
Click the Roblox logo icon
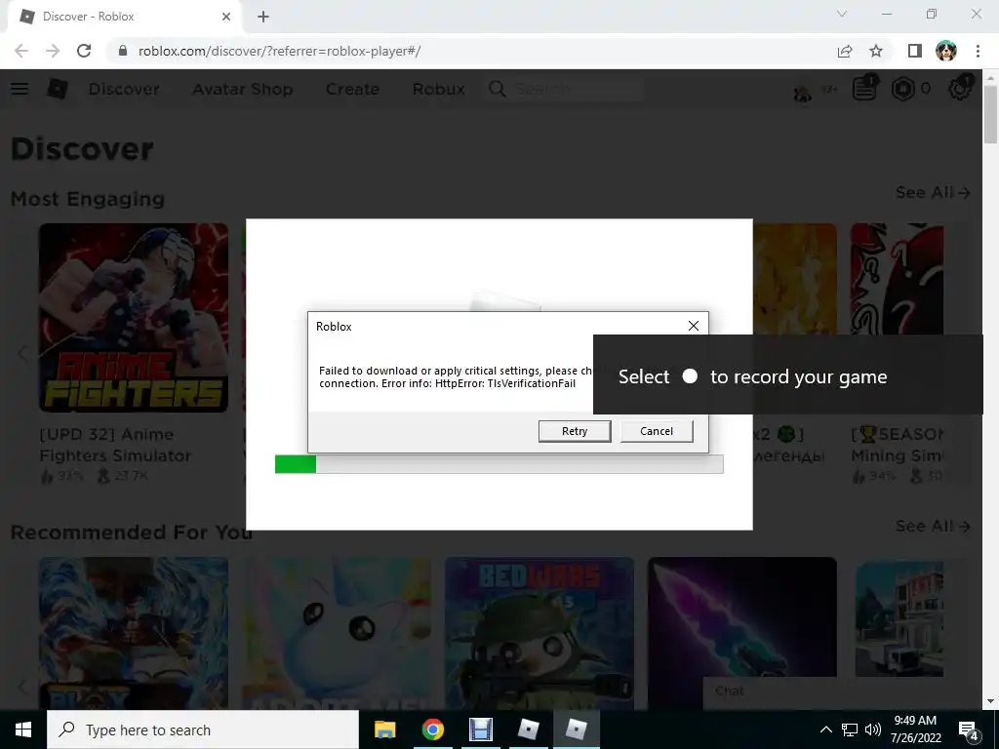(58, 89)
